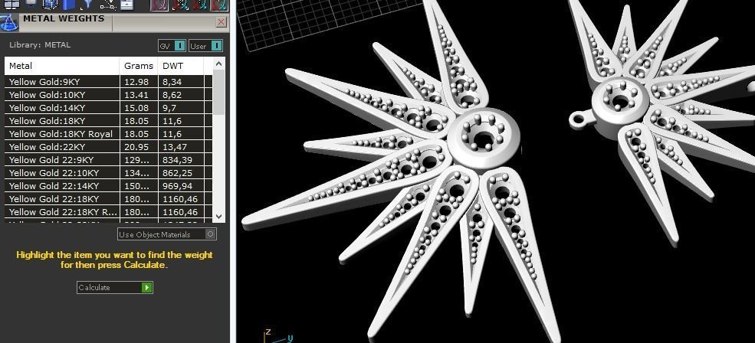Select the Yellow Gold:18KY Royal row
This screenshot has width=755, height=343.
tap(108, 134)
